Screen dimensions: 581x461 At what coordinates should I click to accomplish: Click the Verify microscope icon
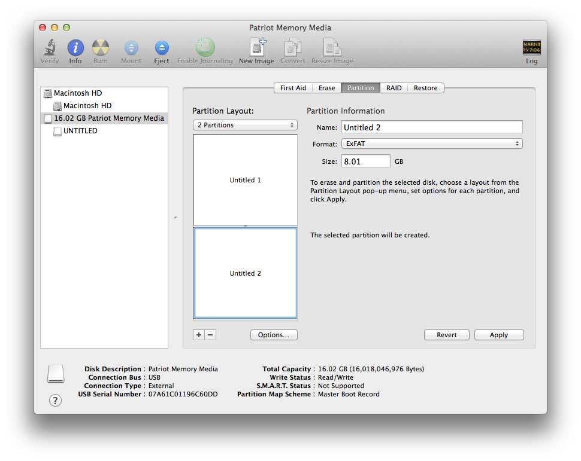(50, 47)
